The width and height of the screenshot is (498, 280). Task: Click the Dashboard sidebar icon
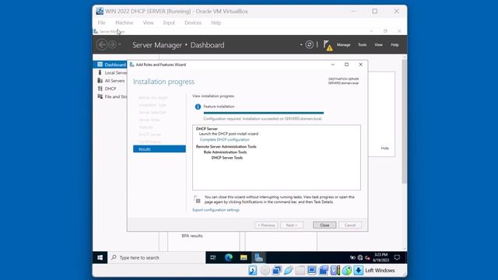pos(100,65)
